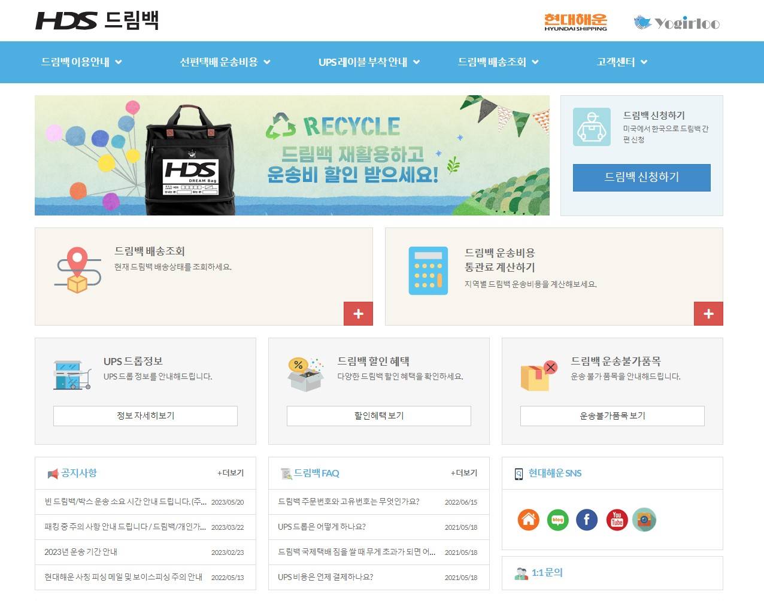This screenshot has width=764, height=601.
Task: Open notice 빈 드림백/박스 운송 소요 시간 안내
Action: click(125, 502)
